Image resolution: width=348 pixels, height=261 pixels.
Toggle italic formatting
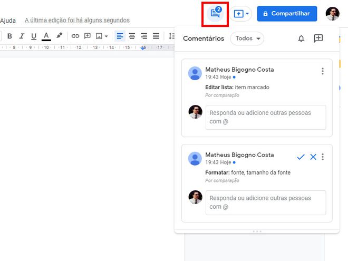(22, 36)
